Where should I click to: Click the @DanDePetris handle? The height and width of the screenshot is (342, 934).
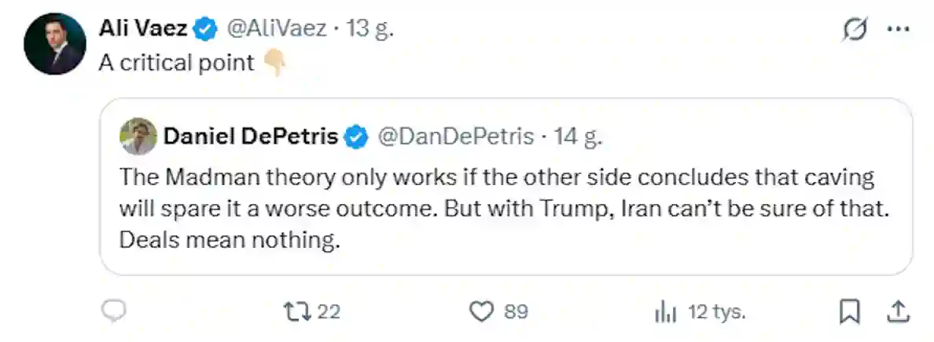(455, 137)
